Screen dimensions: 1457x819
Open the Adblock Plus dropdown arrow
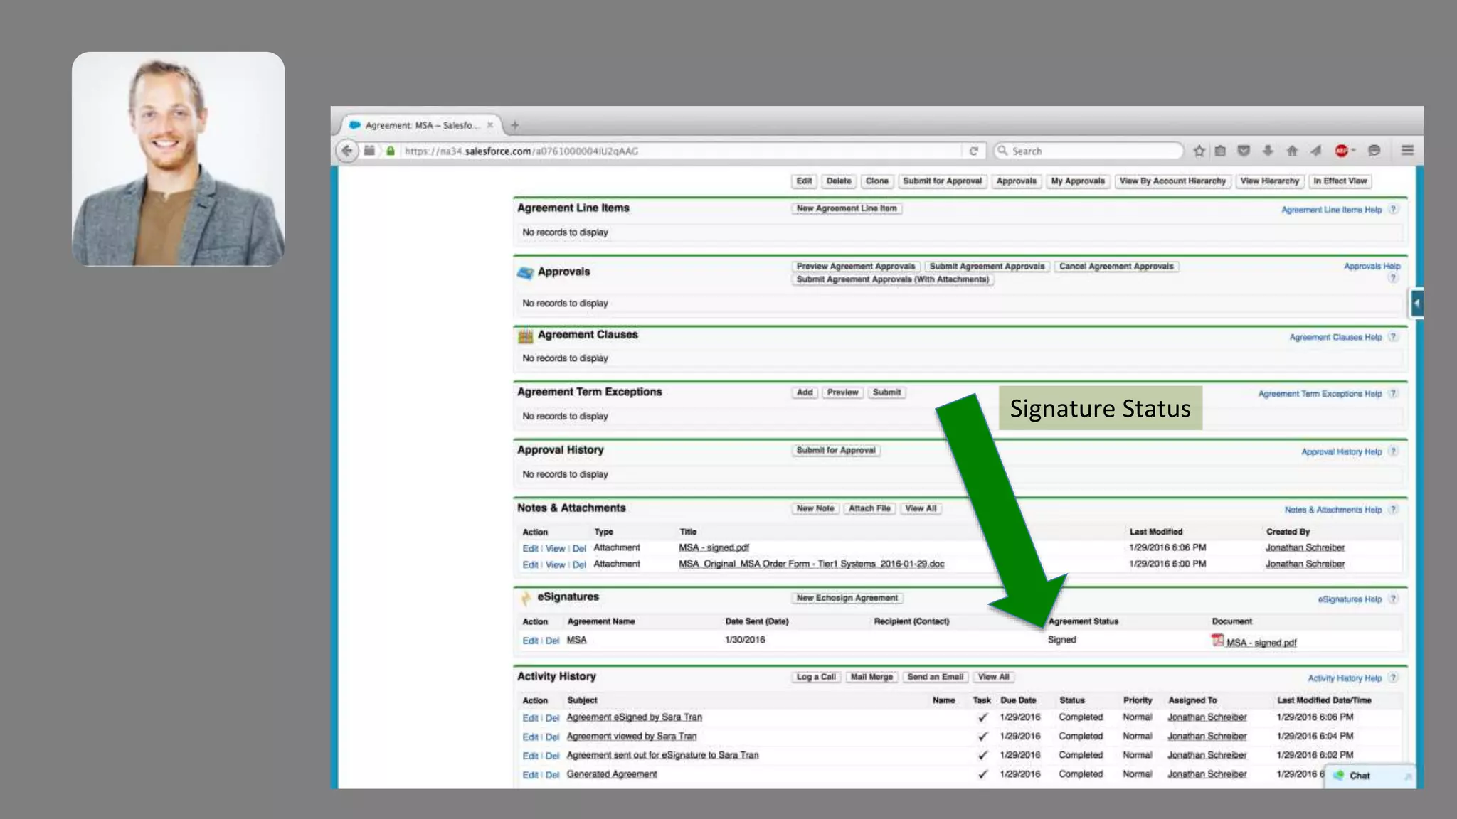[1354, 151]
